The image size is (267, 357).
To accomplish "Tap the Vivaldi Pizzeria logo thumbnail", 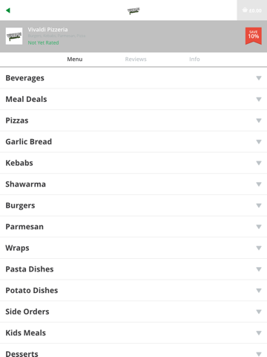I will coord(14,36).
